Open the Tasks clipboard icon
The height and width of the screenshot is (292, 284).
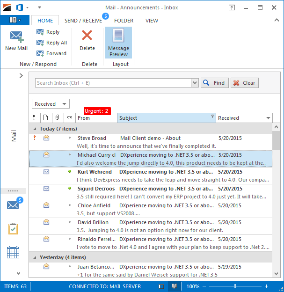click(13, 229)
